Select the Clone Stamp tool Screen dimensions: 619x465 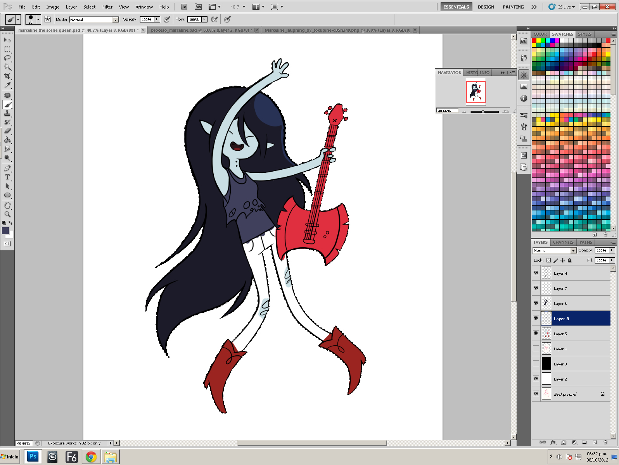(x=7, y=113)
